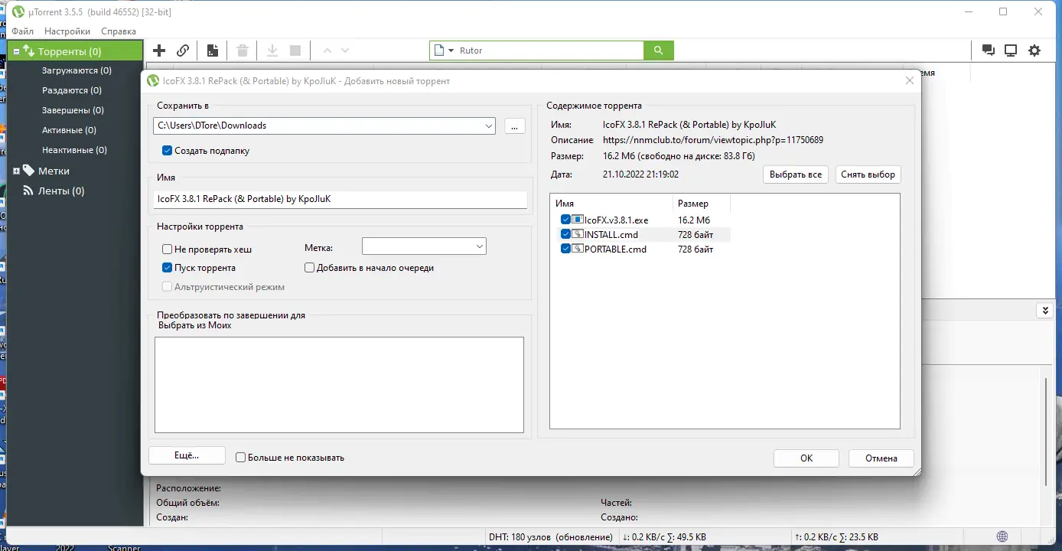
Task: Click the download speed status entry
Action: point(665,537)
